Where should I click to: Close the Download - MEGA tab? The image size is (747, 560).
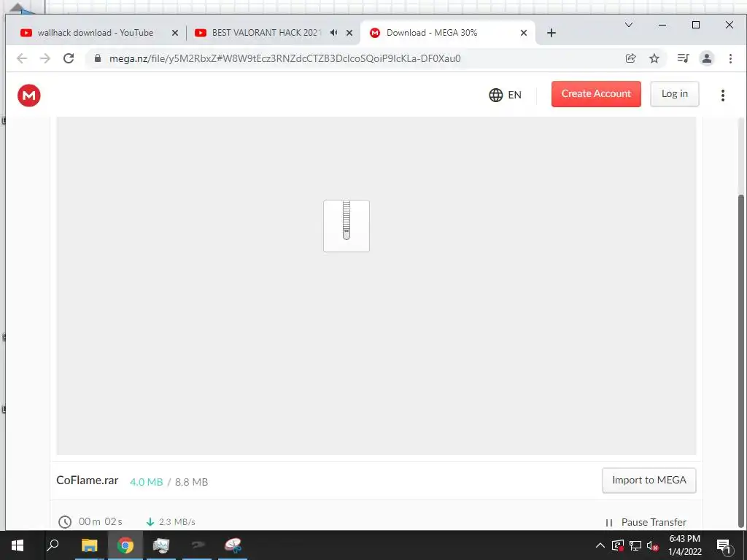point(524,33)
